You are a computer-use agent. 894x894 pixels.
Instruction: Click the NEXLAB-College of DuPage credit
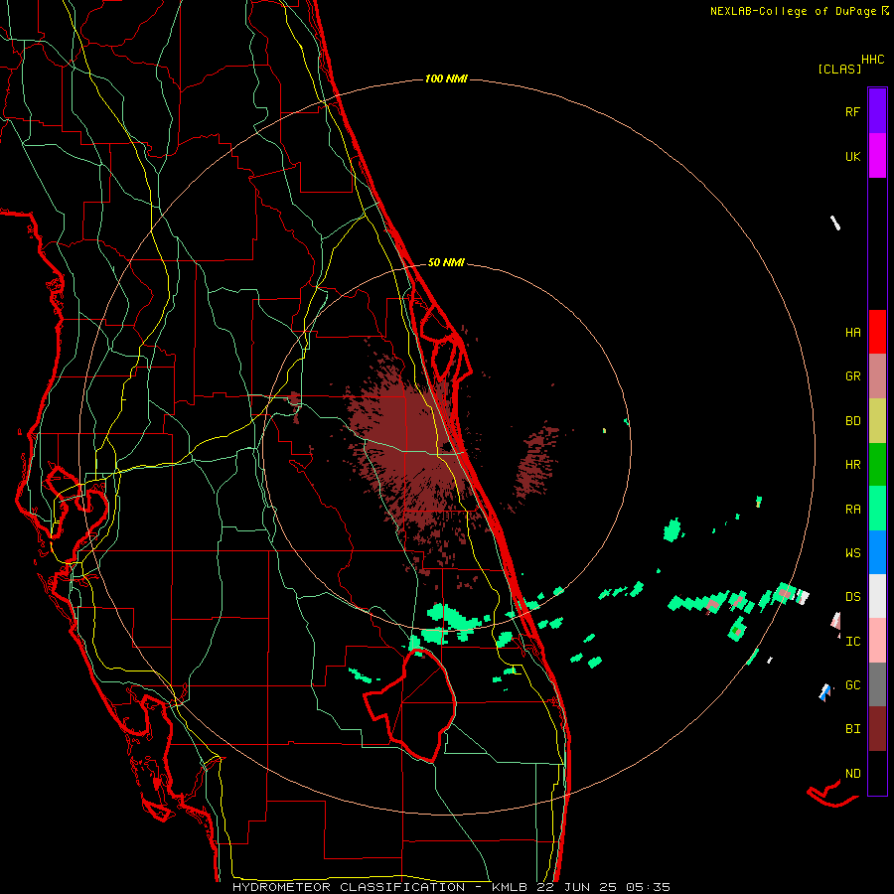tap(793, 11)
